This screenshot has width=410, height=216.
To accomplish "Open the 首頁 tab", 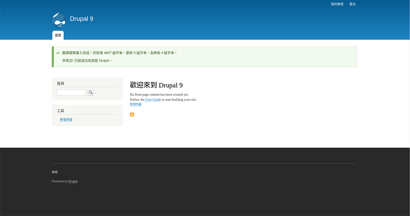I will (58, 35).
